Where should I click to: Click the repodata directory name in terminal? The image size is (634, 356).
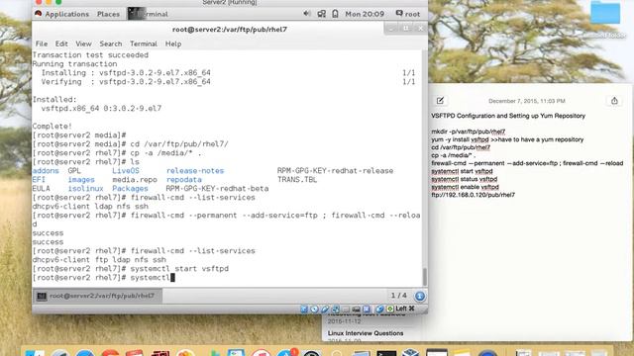pos(184,180)
